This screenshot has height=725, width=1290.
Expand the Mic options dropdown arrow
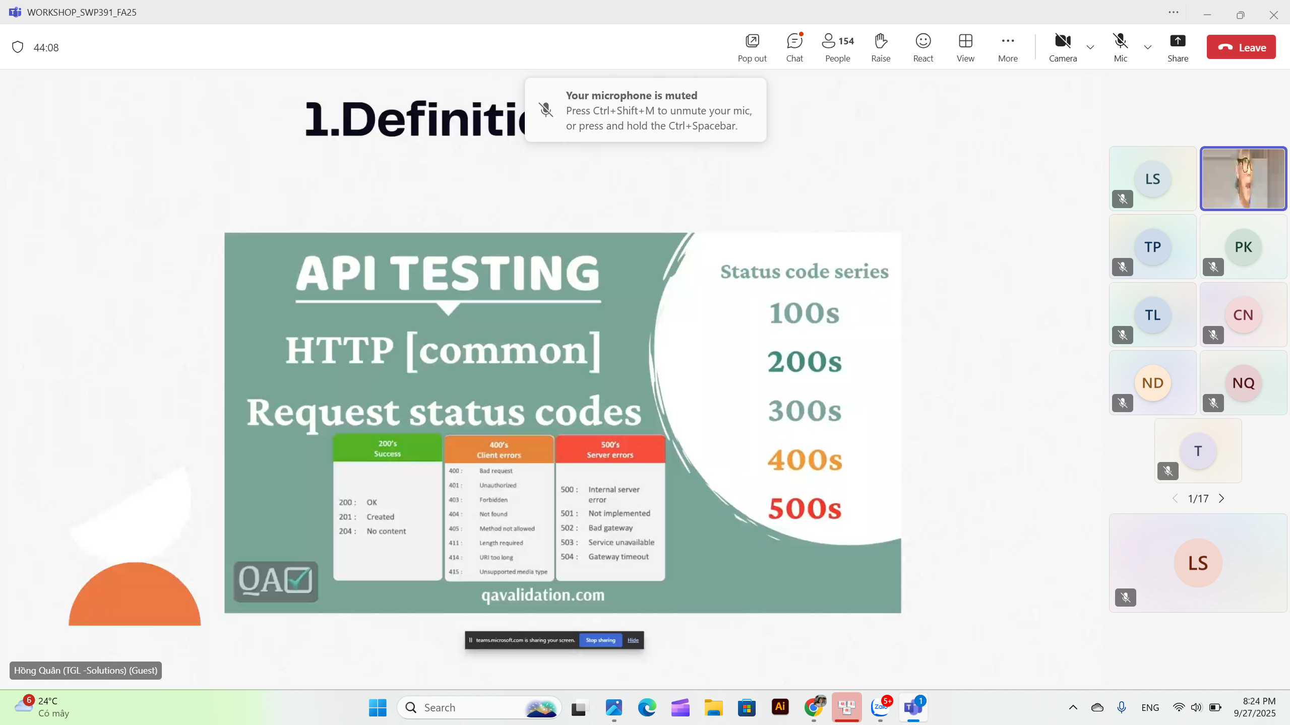tap(1147, 47)
